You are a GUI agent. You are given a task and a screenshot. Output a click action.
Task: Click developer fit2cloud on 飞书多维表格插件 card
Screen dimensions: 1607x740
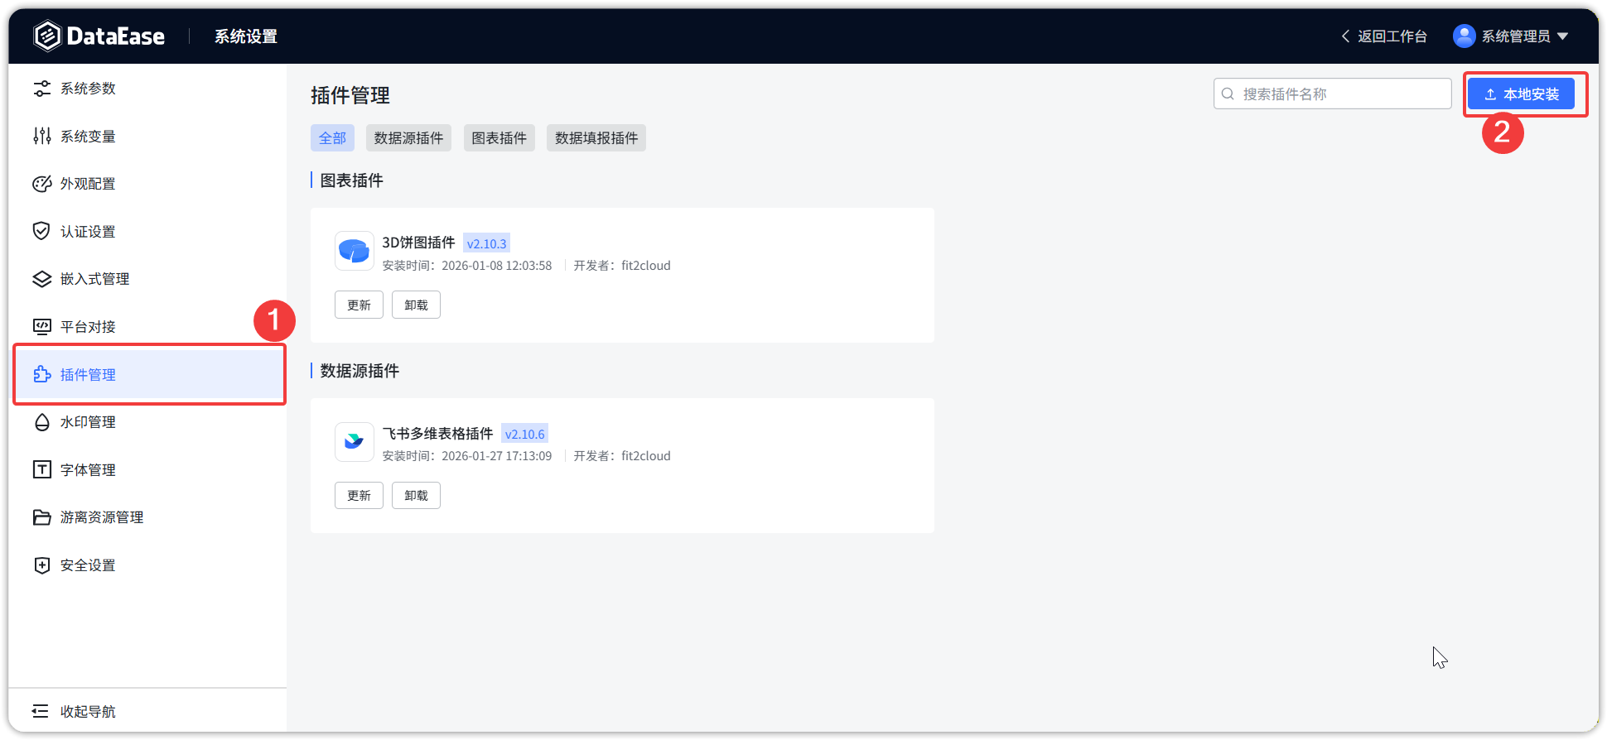(646, 456)
